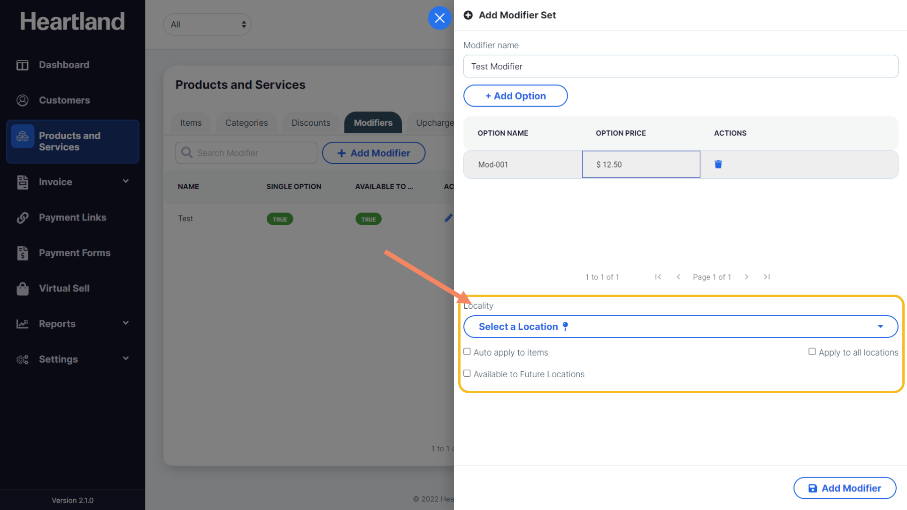This screenshot has height=510, width=907.
Task: Click the Virtual Sell bag icon
Action: click(23, 289)
